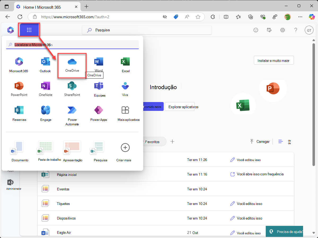Launch SharePoint from app grid
The image size is (318, 238).
(x=72, y=89)
